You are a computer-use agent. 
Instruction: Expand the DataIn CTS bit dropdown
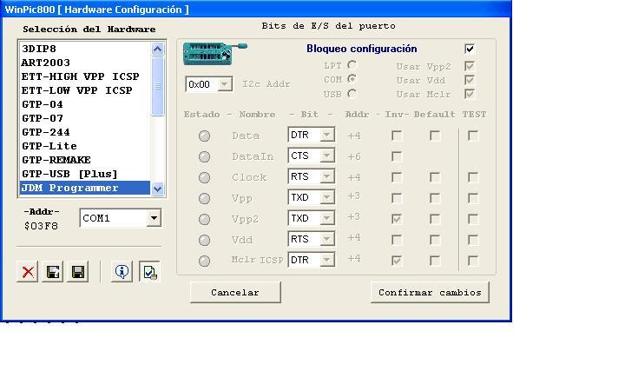click(326, 156)
